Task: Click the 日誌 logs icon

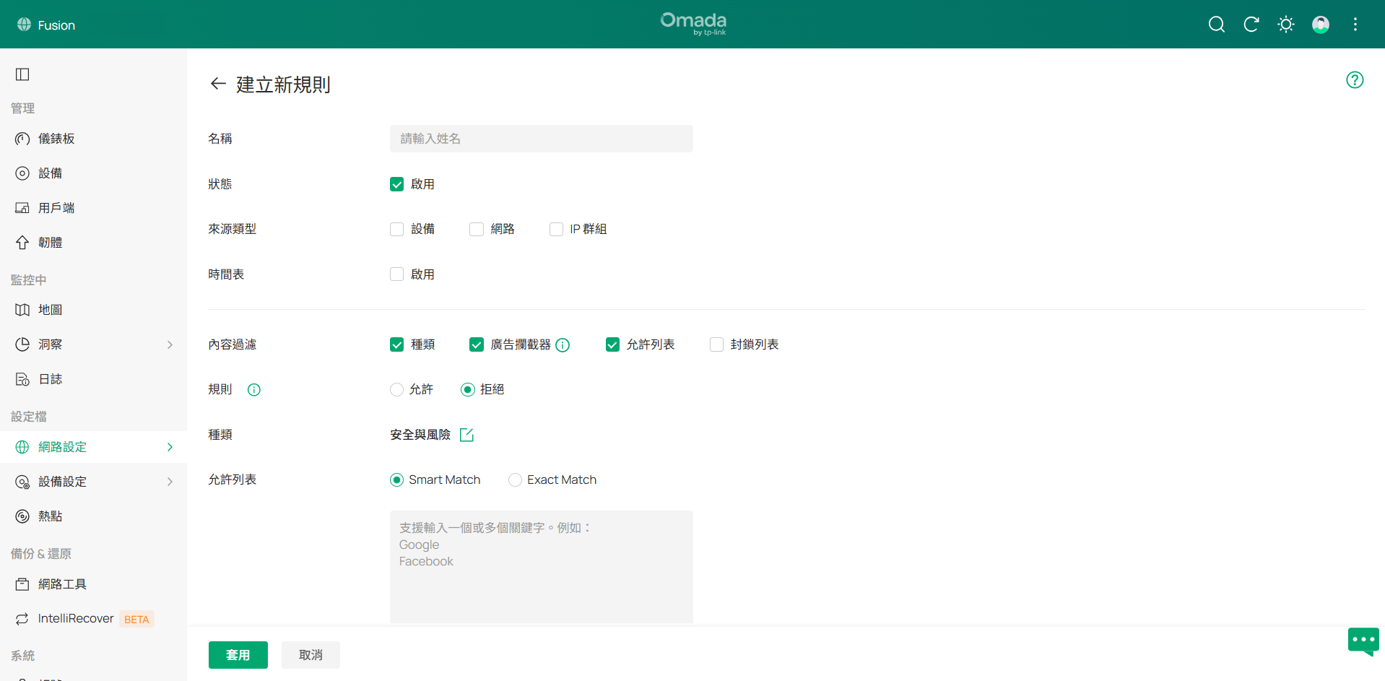Action: (22, 379)
